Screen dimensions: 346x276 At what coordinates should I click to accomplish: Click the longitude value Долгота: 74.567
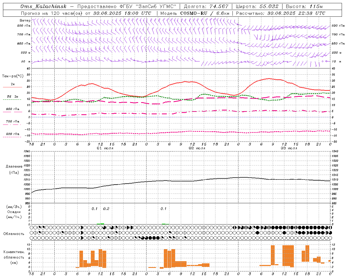click(x=206, y=6)
